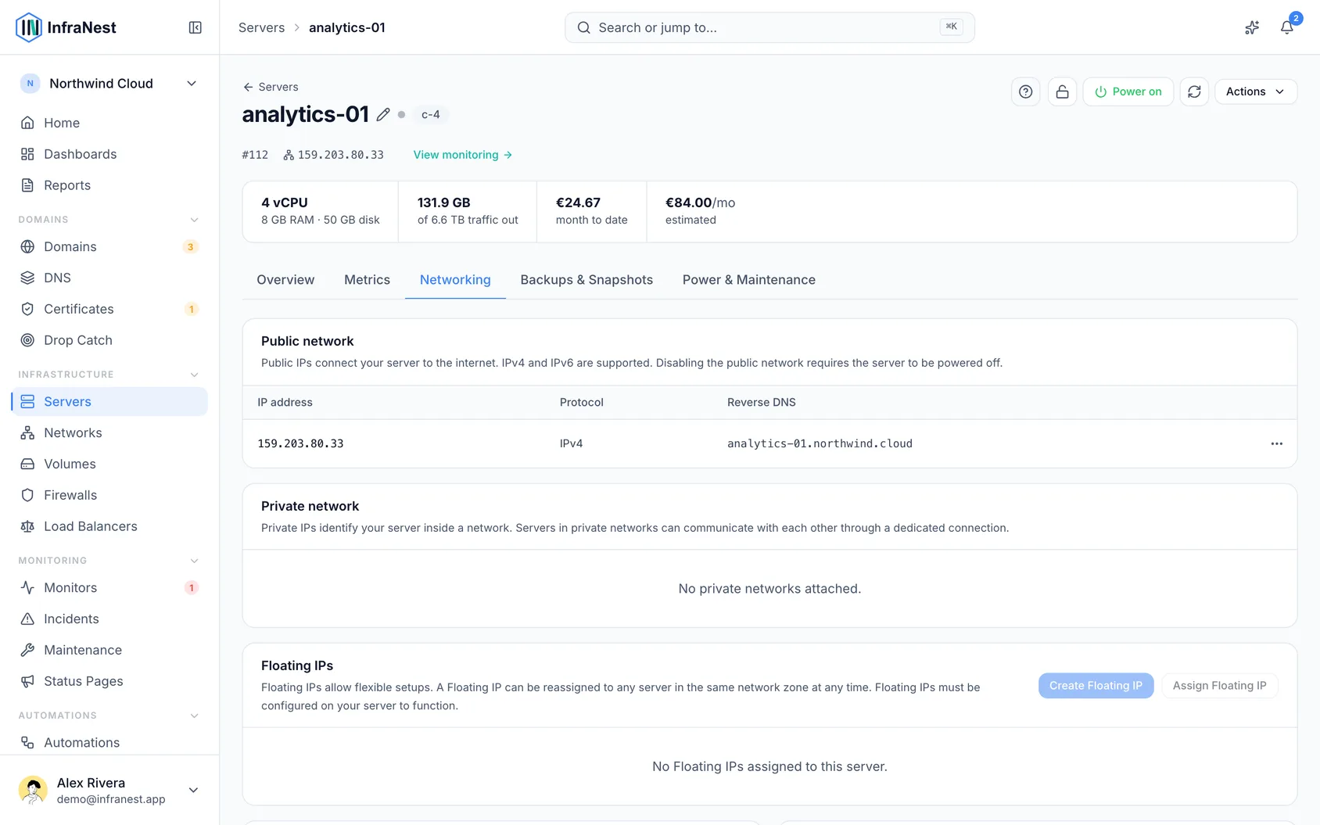
Task: Open Certificates in sidebar
Action: 109,309
